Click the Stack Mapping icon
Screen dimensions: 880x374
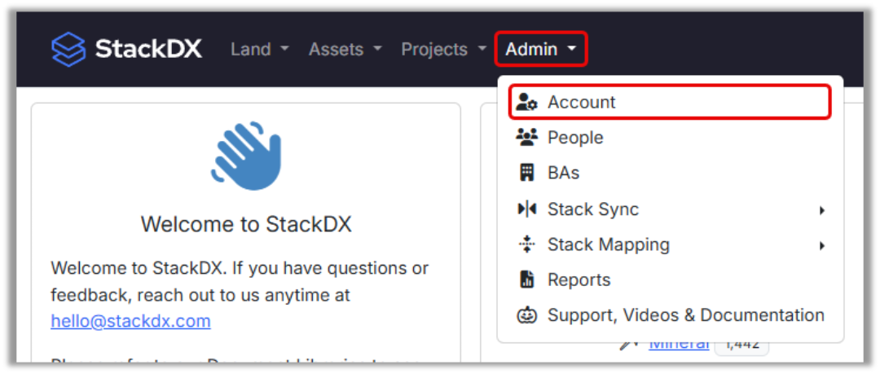527,244
